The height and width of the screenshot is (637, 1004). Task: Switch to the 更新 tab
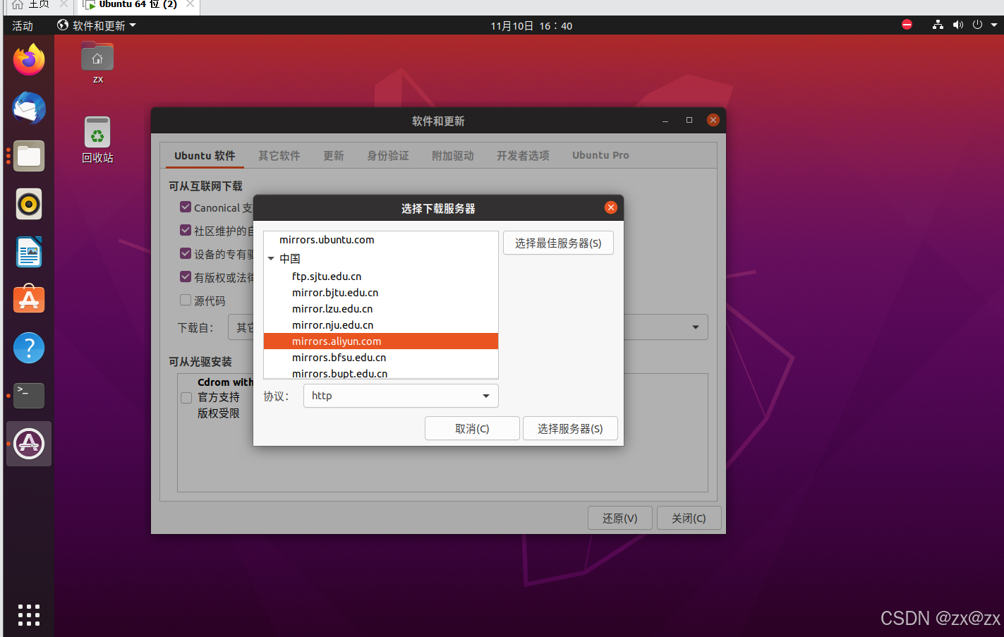(334, 155)
